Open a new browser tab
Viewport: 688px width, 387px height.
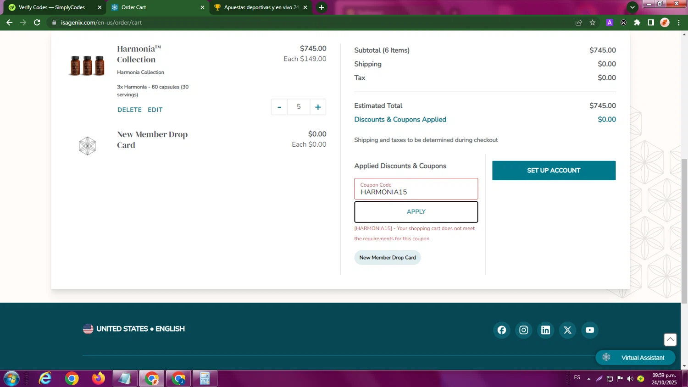[x=322, y=7]
